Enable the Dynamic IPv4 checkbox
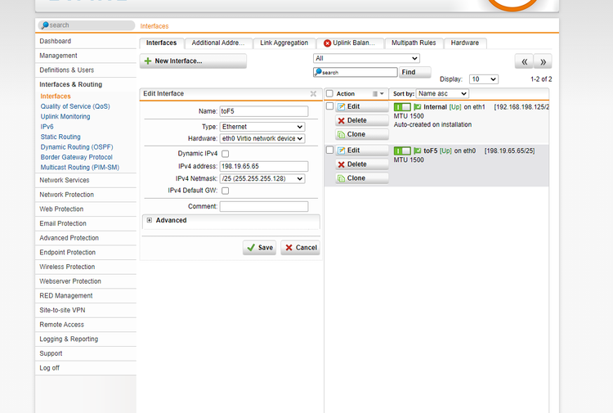Image resolution: width=613 pixels, height=413 pixels. pyautogui.click(x=226, y=154)
